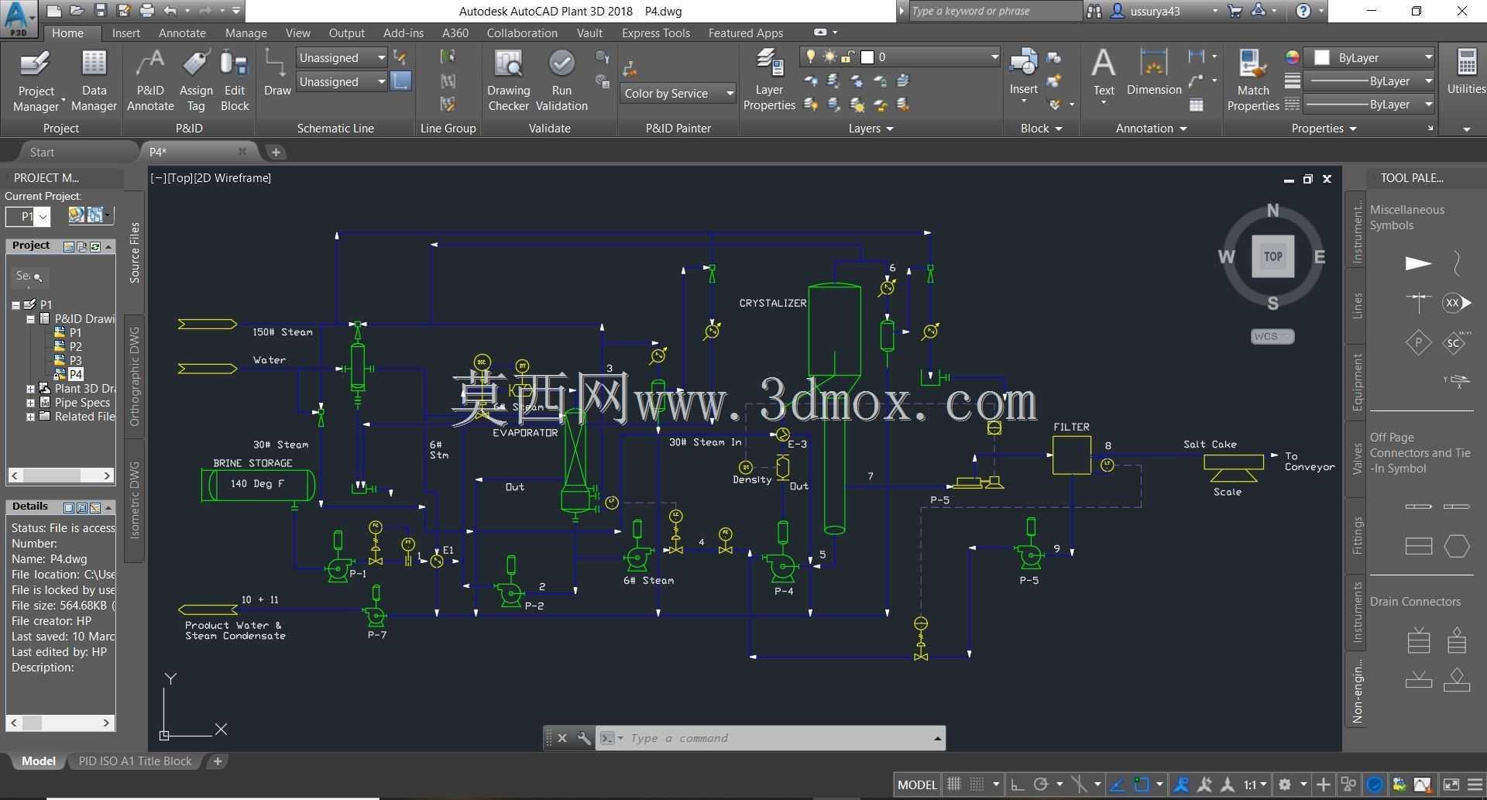The height and width of the screenshot is (800, 1487).
Task: Select the Assign Tag tool
Action: [x=196, y=81]
